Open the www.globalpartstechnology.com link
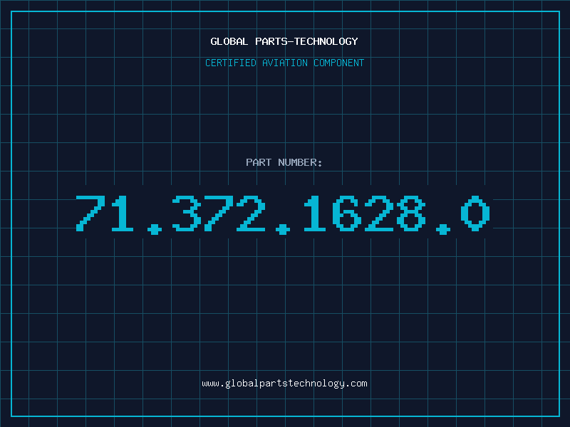This screenshot has width=570, height=427. pos(284,384)
